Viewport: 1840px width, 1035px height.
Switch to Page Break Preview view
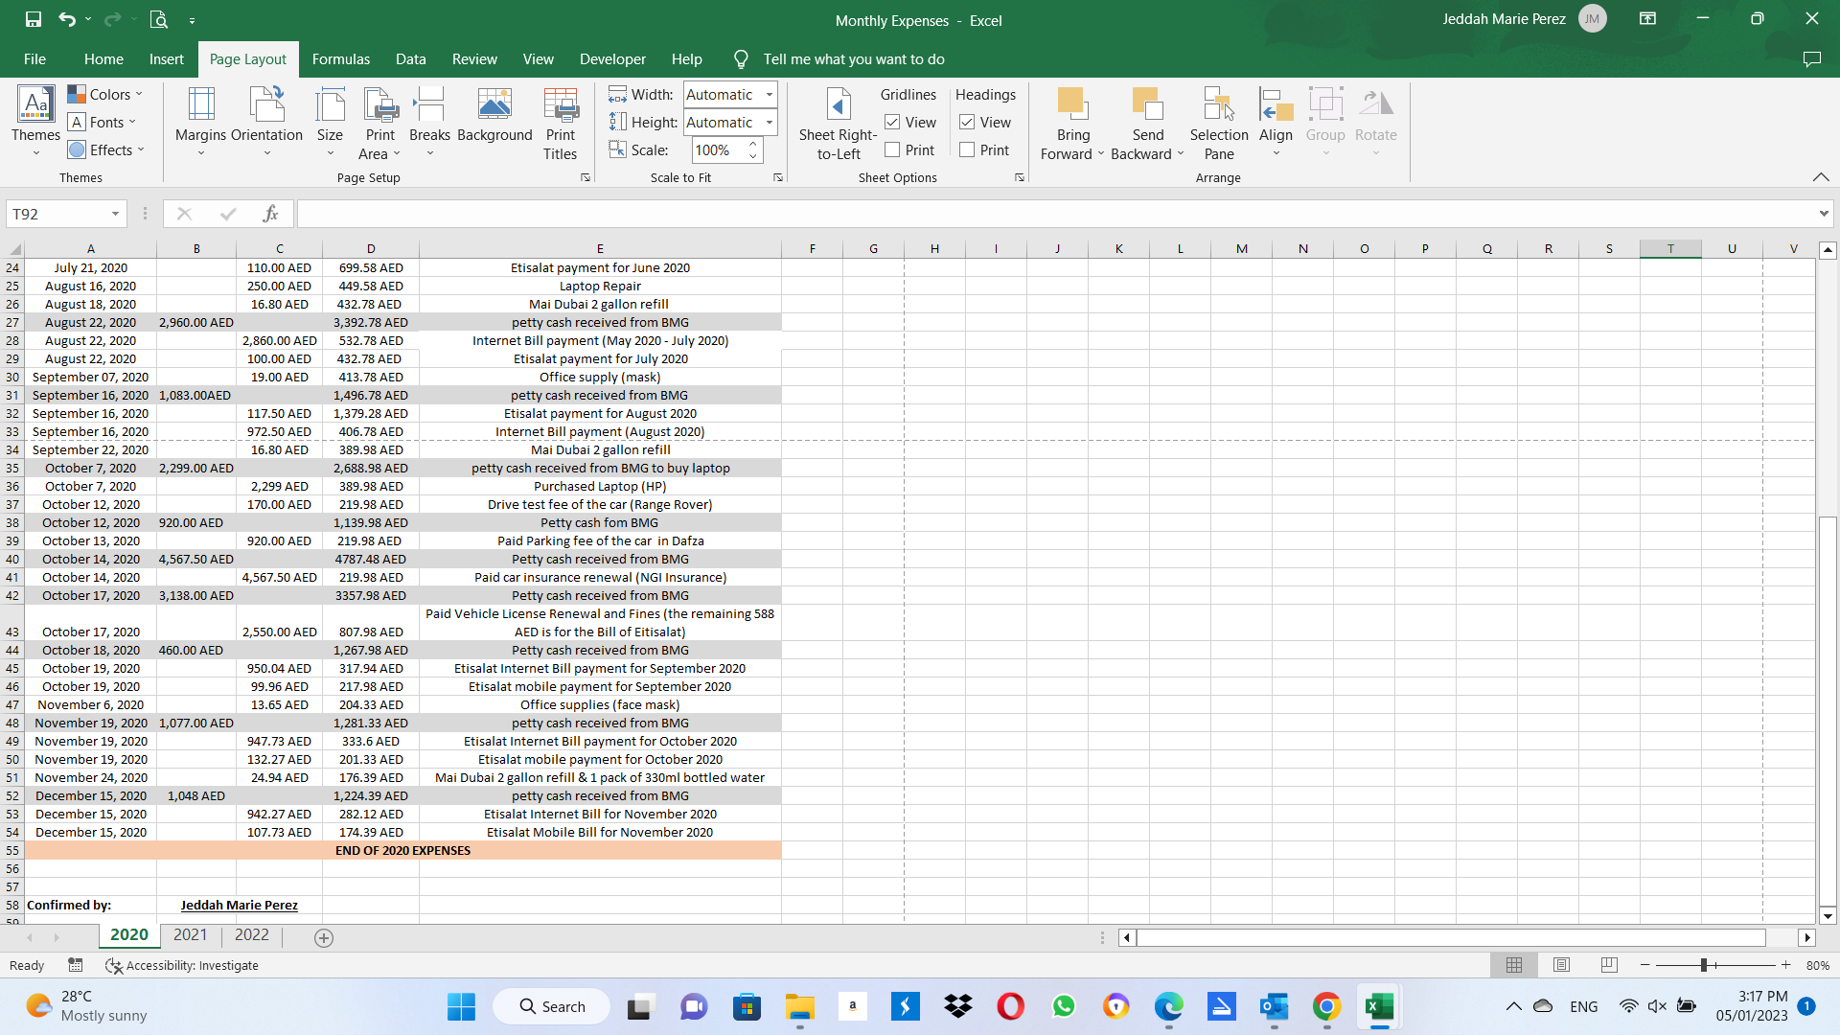(1609, 965)
